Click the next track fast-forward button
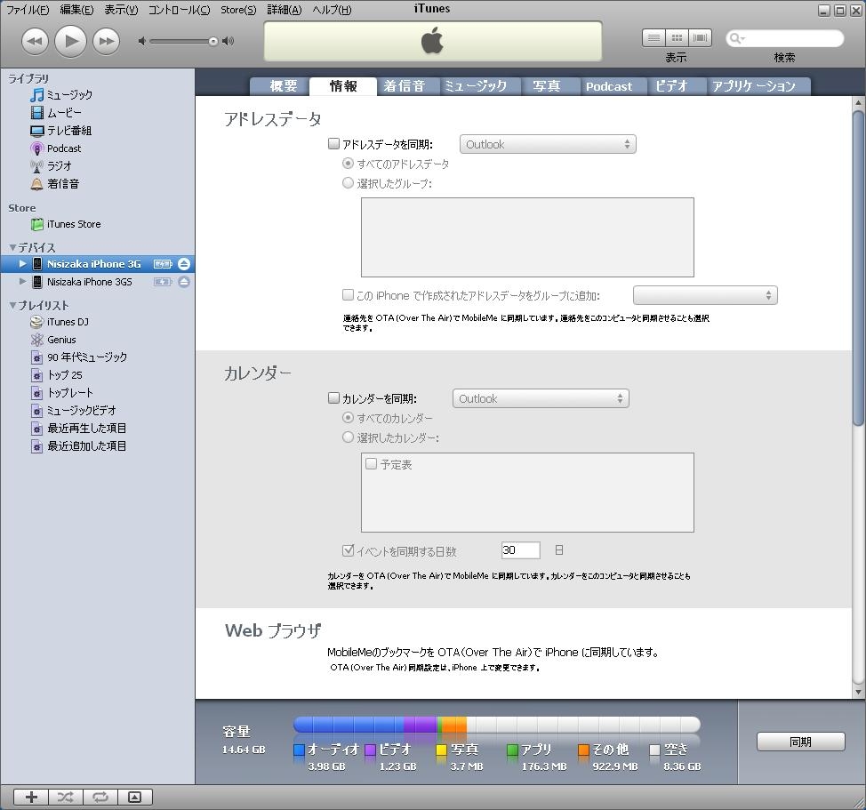This screenshot has width=866, height=810. 106,42
